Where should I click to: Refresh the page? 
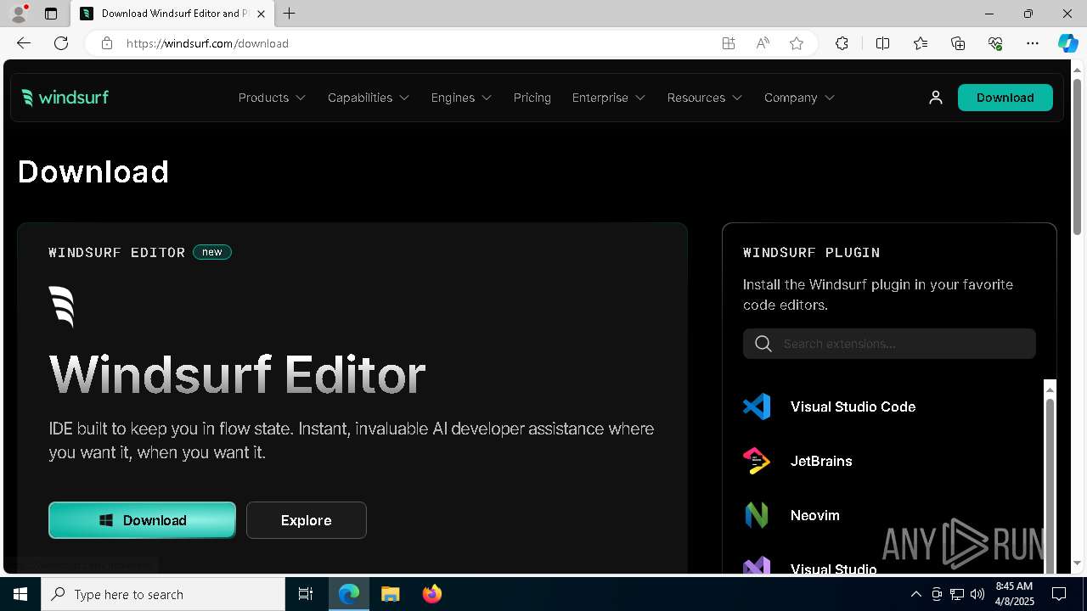pos(61,43)
